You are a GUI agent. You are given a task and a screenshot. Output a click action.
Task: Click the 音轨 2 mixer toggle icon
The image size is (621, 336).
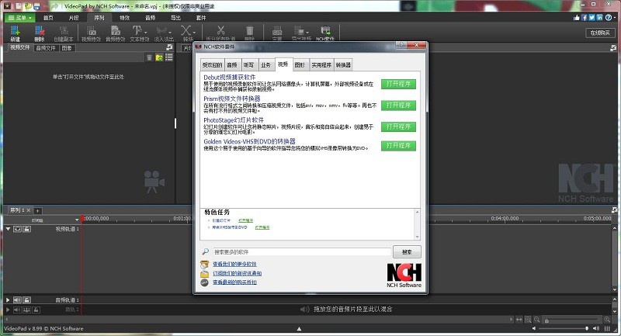pyautogui.click(x=26, y=310)
